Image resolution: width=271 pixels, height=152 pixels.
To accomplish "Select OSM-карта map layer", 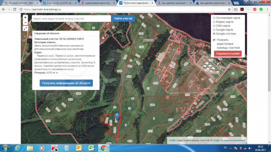I will (215, 26).
